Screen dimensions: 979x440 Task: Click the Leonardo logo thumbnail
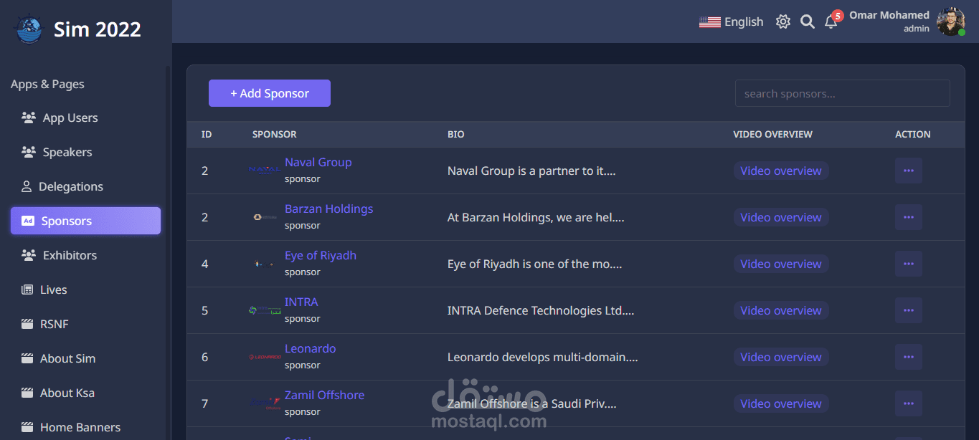pos(265,357)
